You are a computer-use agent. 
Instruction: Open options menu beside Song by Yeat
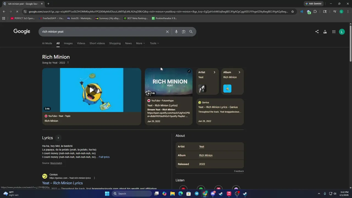[x=68, y=63]
